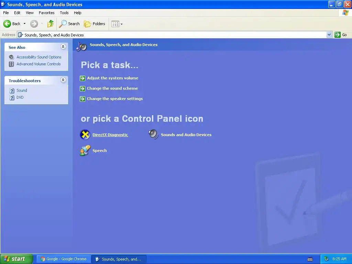Click the address bar text field
The image size is (352, 264).
coord(172,35)
